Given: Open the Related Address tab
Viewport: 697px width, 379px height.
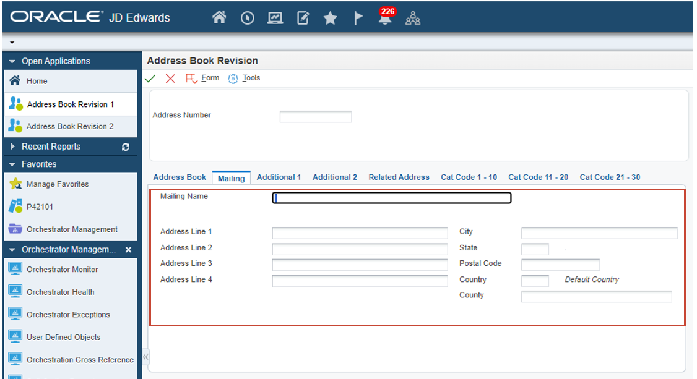Looking at the screenshot, I should click(399, 177).
